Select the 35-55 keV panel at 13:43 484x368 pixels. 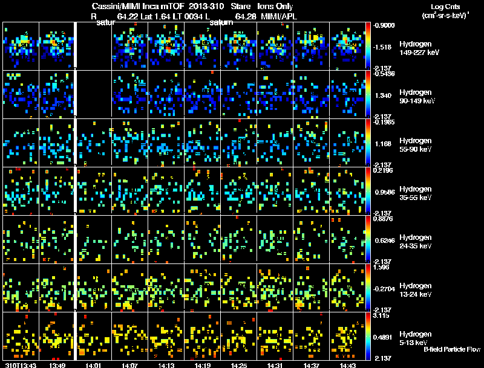click(x=21, y=191)
